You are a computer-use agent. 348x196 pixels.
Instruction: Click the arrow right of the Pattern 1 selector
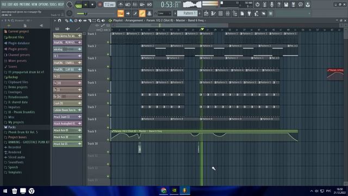coord(200,14)
